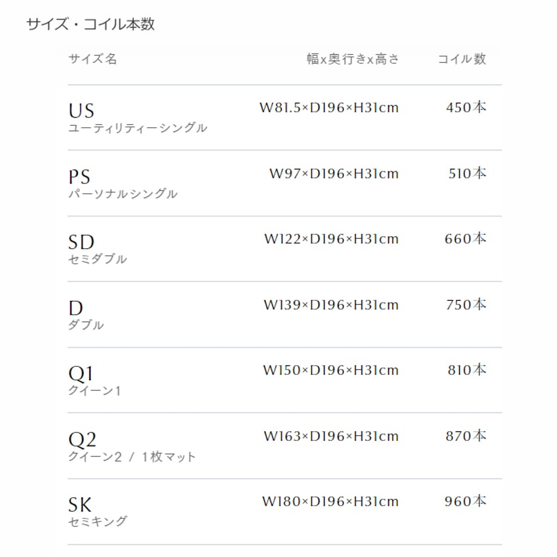
Task: Click the 450本 coil count
Action: pyautogui.click(x=466, y=108)
